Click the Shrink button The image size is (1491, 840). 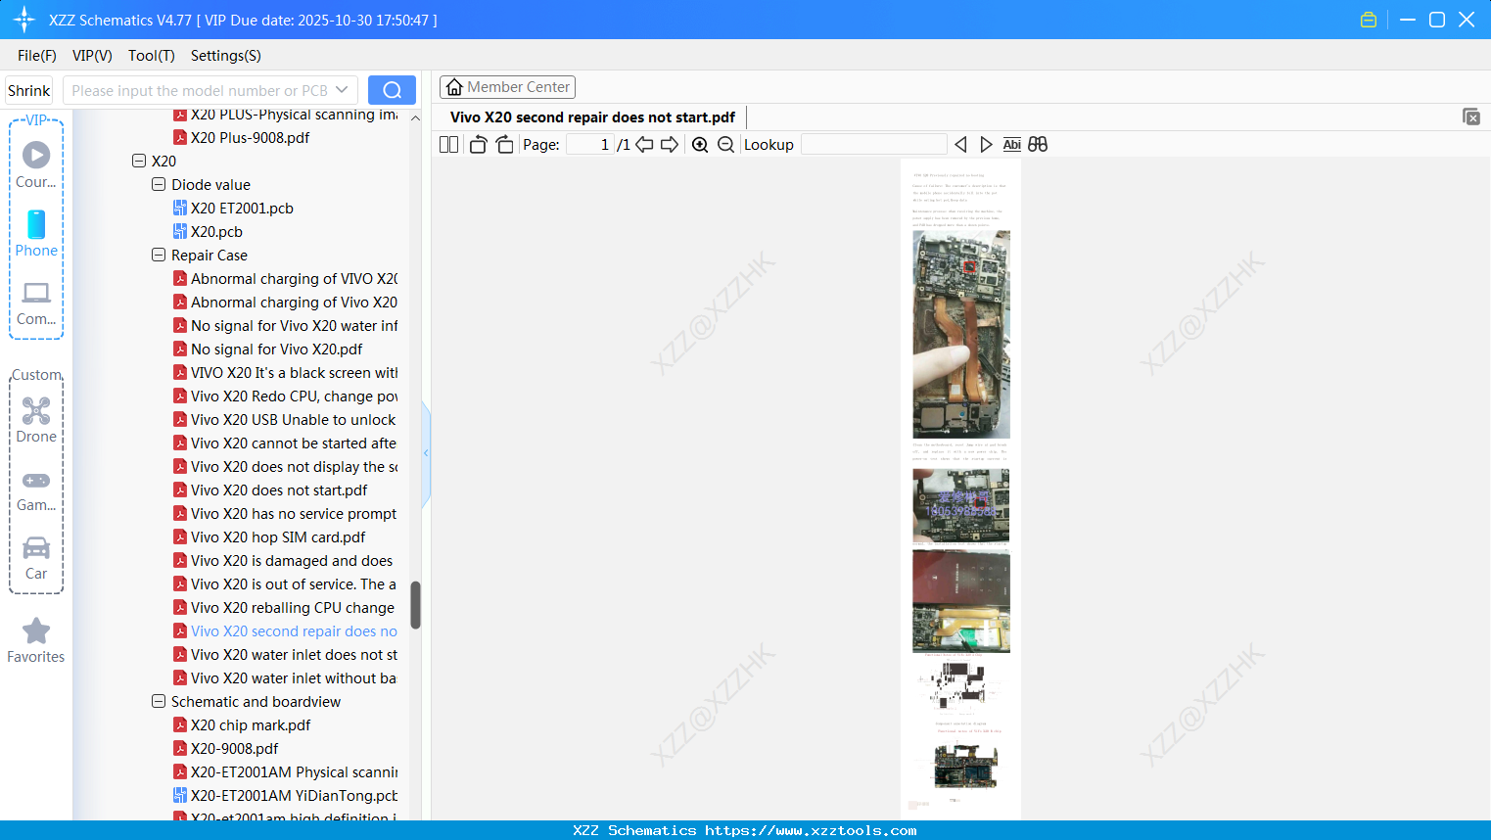point(29,90)
